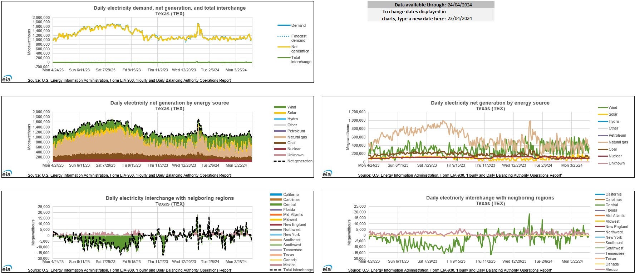Click Petroleum legend entry in the line generation chart
The image size is (635, 273).
[x=612, y=135]
